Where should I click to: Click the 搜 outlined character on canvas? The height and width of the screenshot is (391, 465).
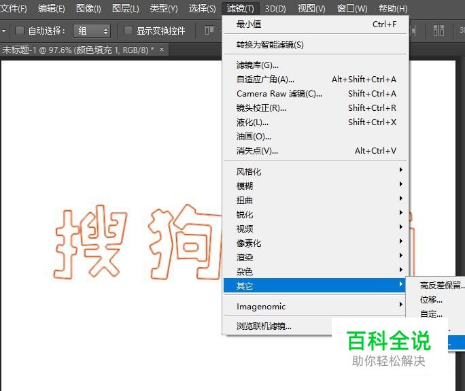pos(90,242)
